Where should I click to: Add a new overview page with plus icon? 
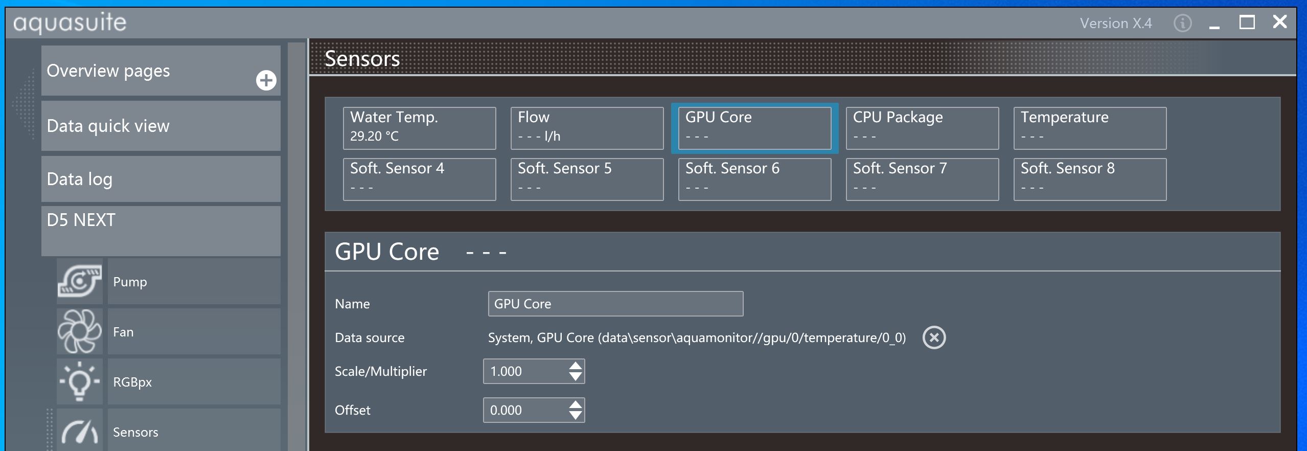tap(266, 80)
